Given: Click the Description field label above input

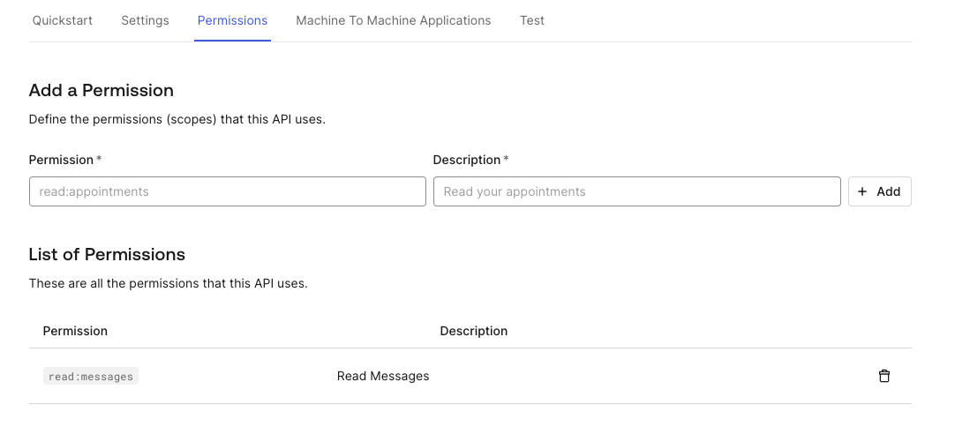Looking at the screenshot, I should 467,160.
